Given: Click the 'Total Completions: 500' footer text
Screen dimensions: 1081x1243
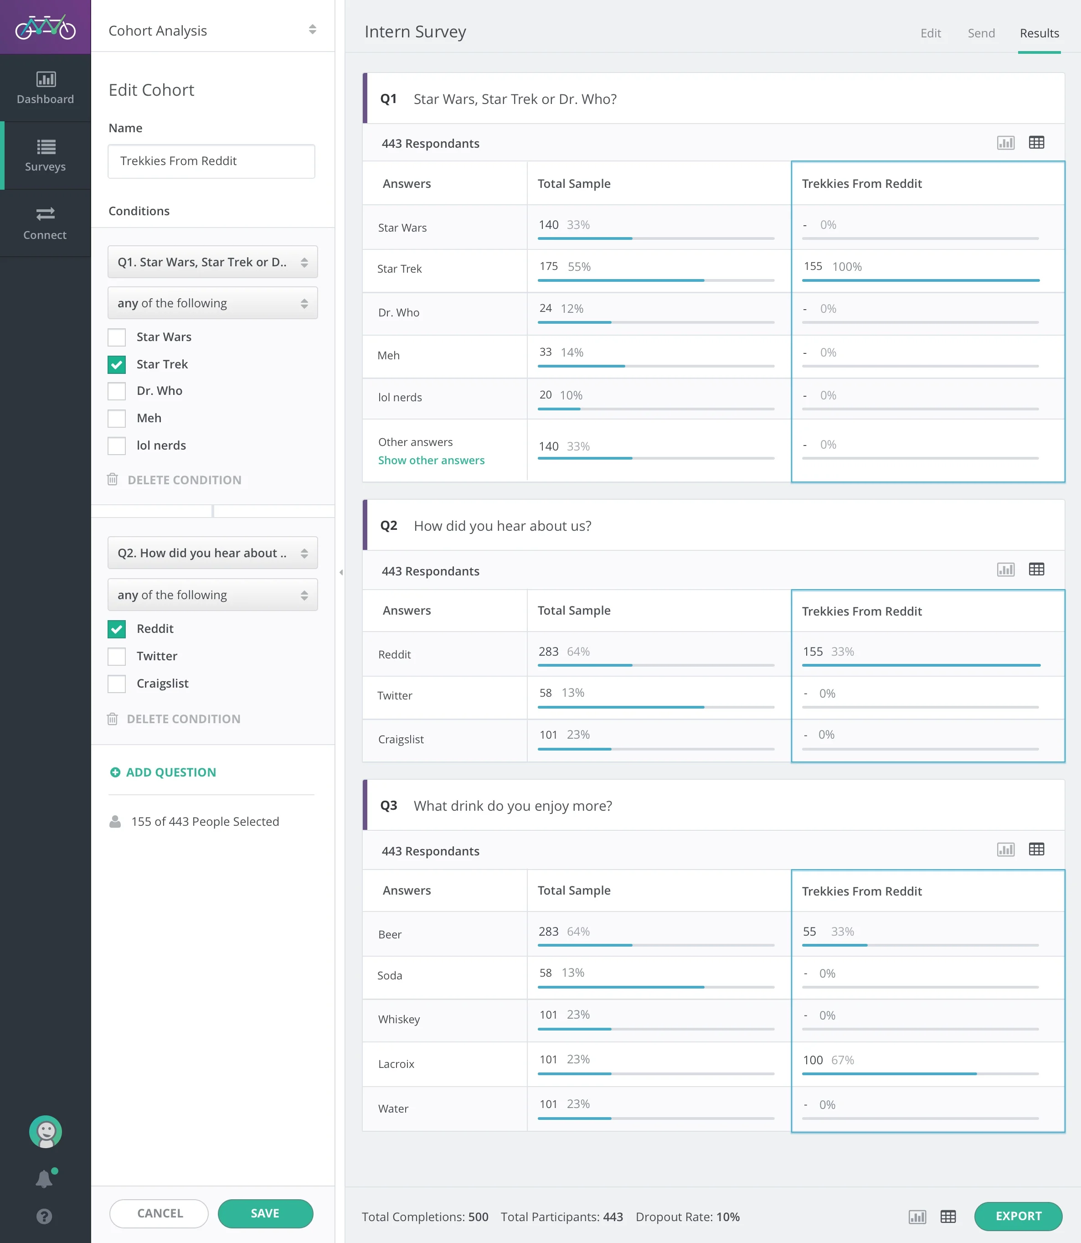Looking at the screenshot, I should tap(425, 1217).
